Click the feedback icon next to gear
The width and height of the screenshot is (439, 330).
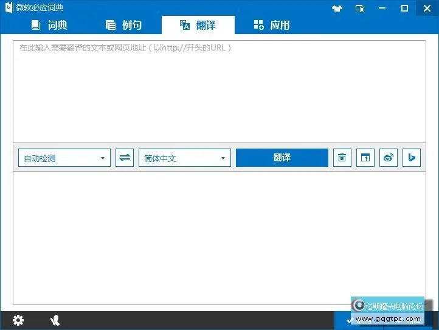coord(55,320)
